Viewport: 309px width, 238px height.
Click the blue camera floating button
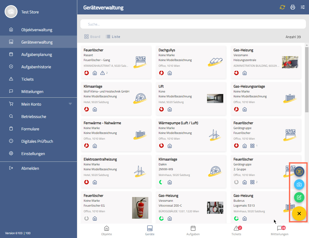tap(299, 184)
